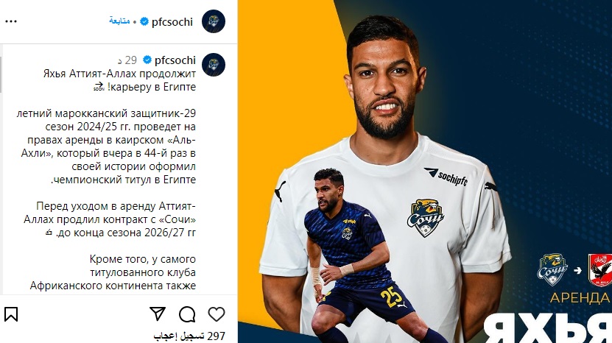Click the Al Ahly red club logo
612x343 pixels.
tap(600, 270)
